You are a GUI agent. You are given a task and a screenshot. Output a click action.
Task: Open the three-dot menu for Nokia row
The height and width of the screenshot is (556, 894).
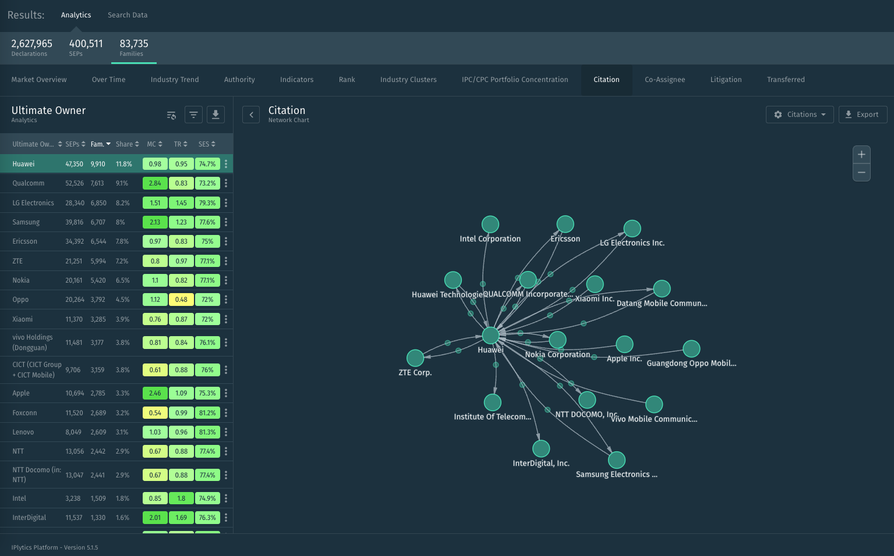pos(226,280)
